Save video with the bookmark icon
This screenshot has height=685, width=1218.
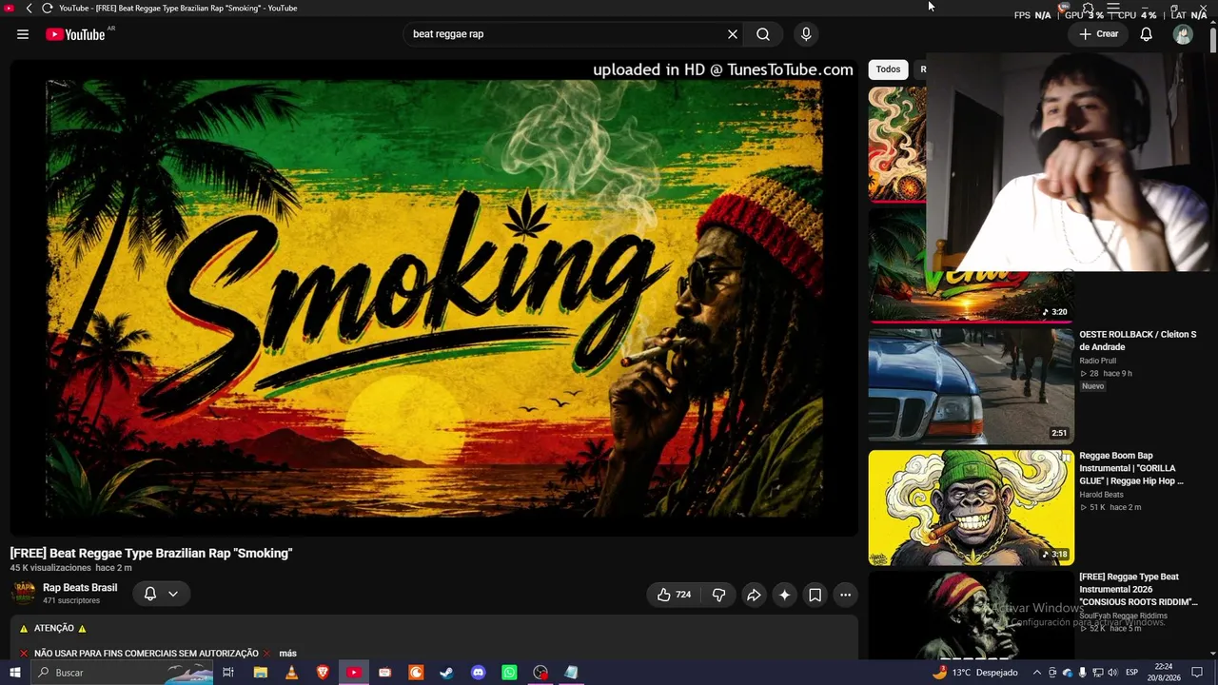click(815, 595)
